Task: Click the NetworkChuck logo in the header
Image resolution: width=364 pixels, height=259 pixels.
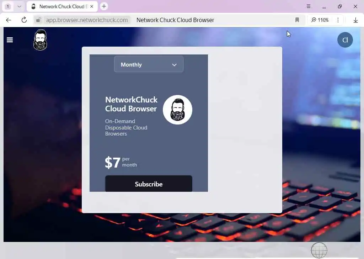Action: point(40,40)
